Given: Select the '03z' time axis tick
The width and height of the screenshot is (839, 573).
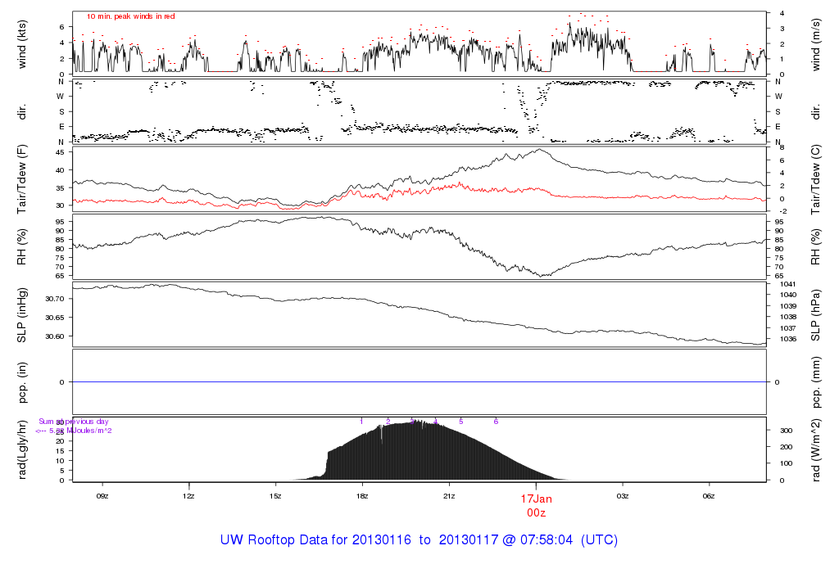Looking at the screenshot, I should point(623,496).
